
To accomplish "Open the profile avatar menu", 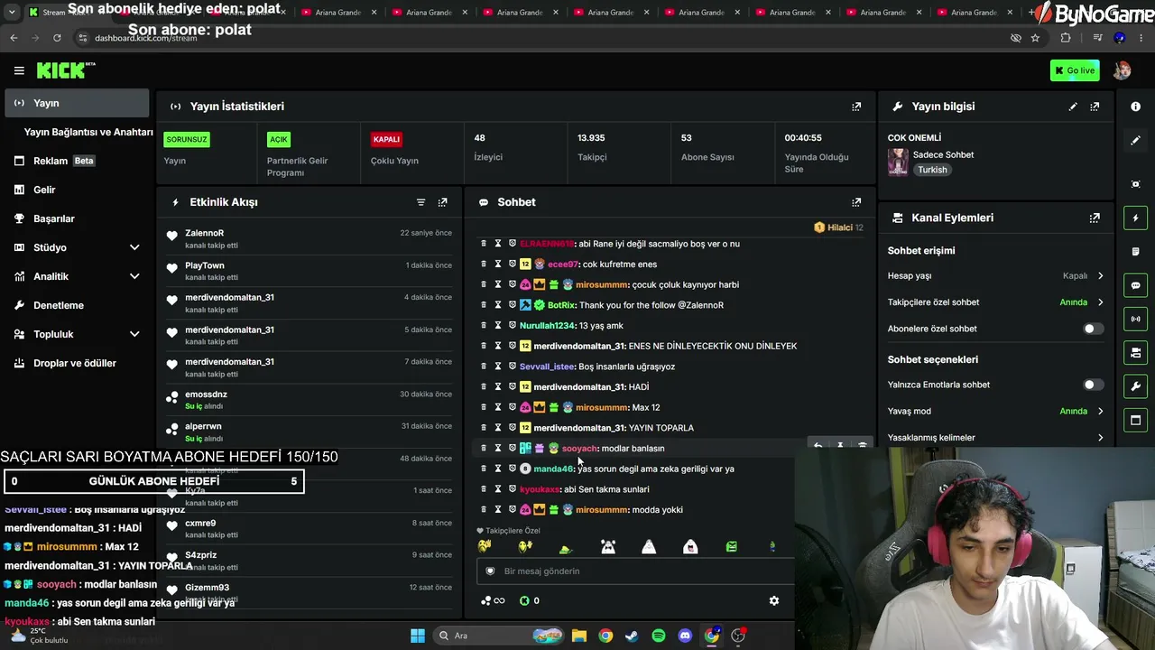I will pos(1122,70).
